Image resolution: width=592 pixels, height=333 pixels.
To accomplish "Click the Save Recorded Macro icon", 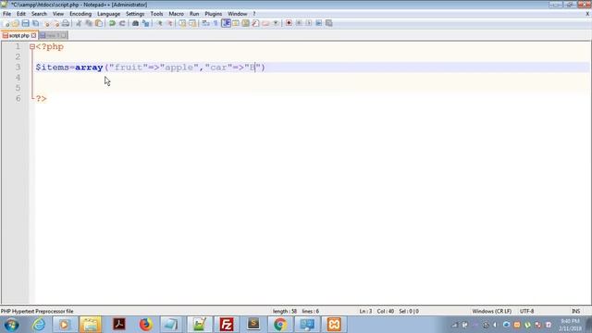I will coord(329,23).
